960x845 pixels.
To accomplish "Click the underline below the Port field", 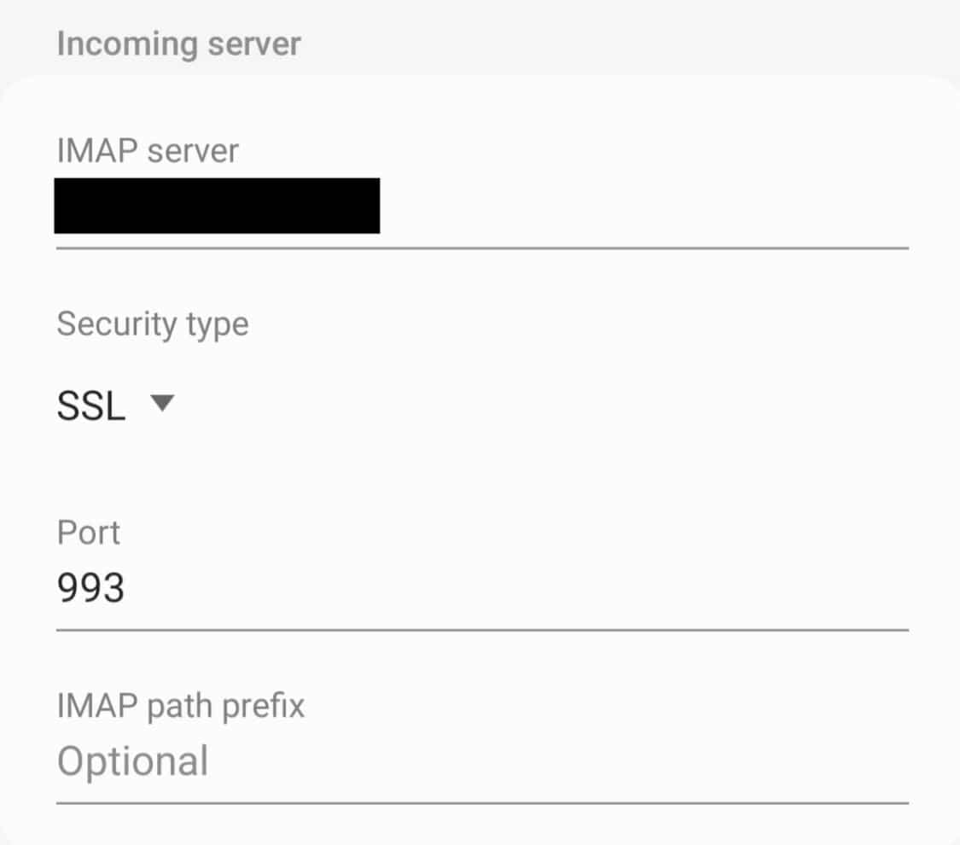I will pos(482,630).
